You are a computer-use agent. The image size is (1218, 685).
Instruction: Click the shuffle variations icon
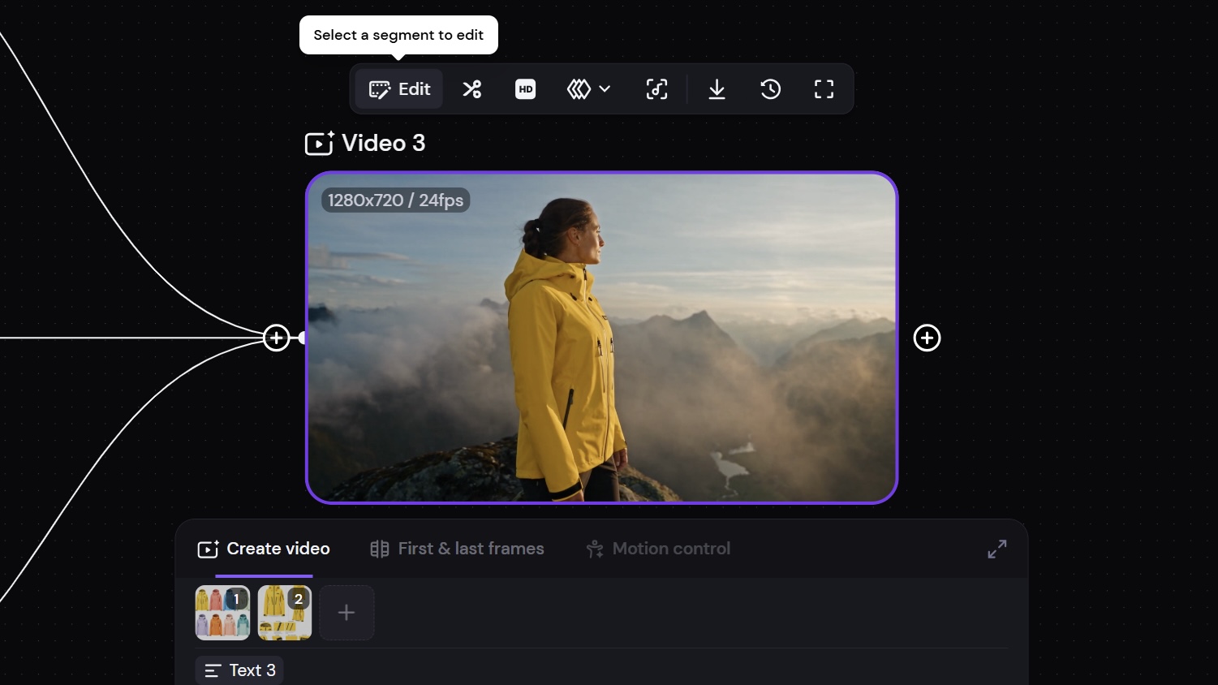coord(472,89)
